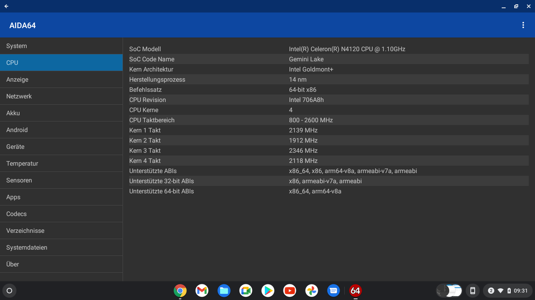The height and width of the screenshot is (300, 535).
Task: Select the Herstellungsprozess row label
Action: (x=157, y=79)
